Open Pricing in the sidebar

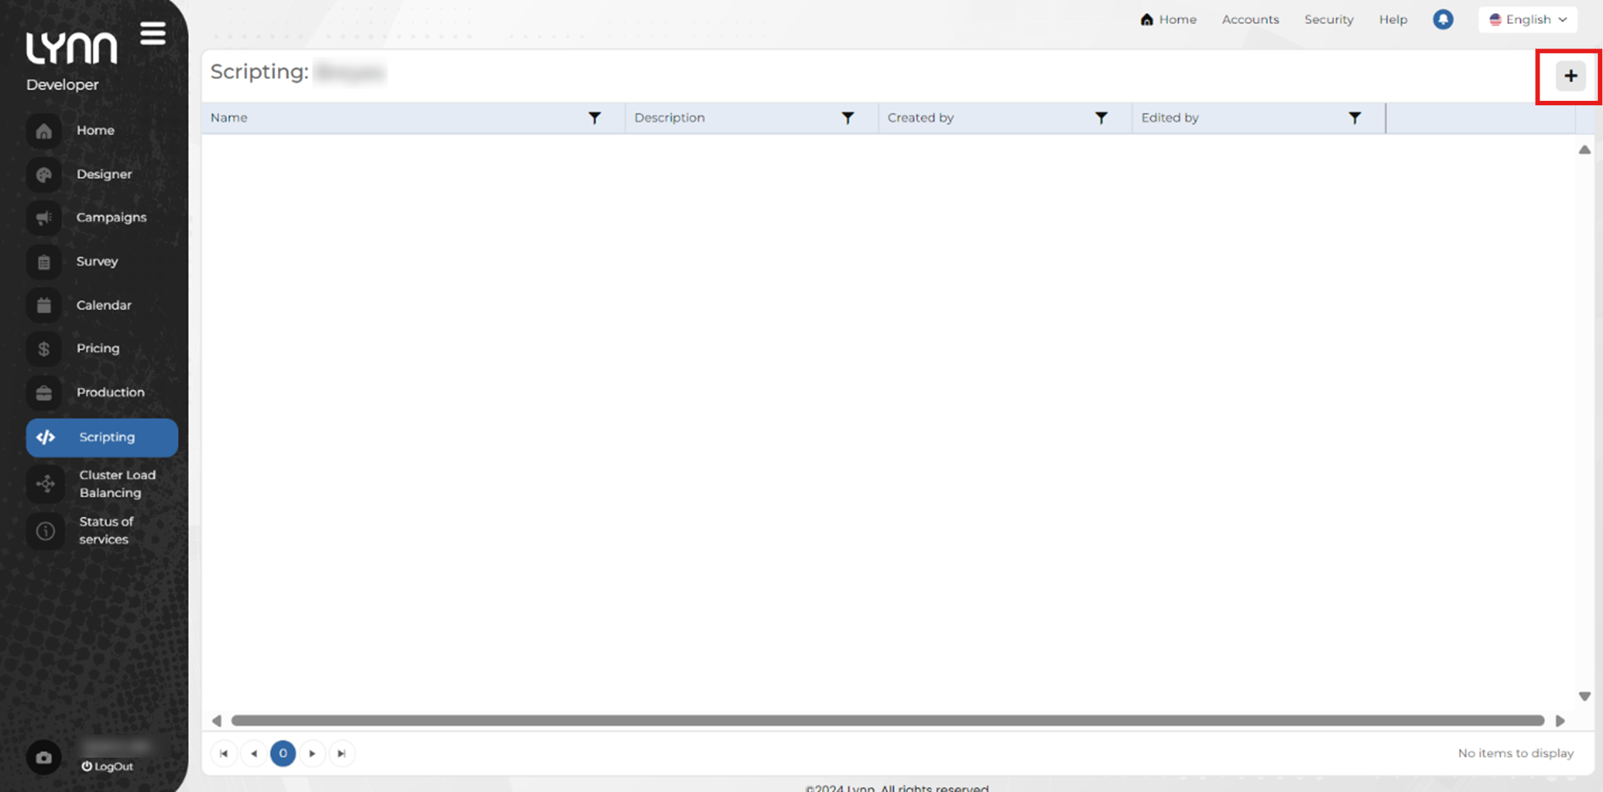click(x=98, y=348)
